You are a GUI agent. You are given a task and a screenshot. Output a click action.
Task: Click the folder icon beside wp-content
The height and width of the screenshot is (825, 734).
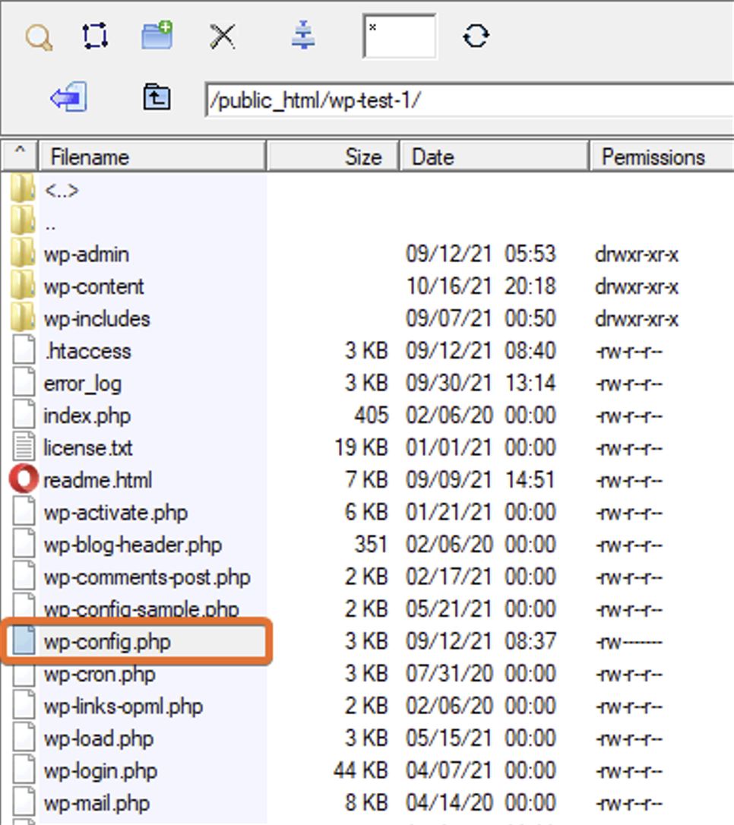23,285
